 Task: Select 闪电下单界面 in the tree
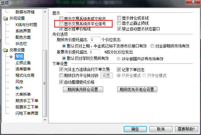(x=27, y=113)
